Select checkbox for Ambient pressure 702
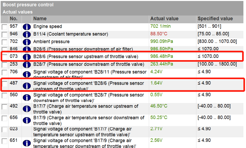Viewport: 246px width, 148px height. 5,42
